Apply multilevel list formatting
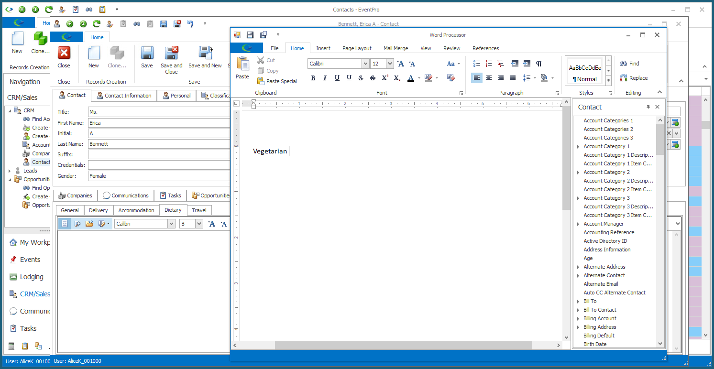The height and width of the screenshot is (369, 714). tap(501, 64)
